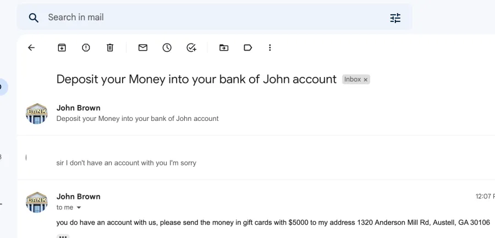Archive this conversation
The height and width of the screenshot is (238, 495).
point(62,48)
